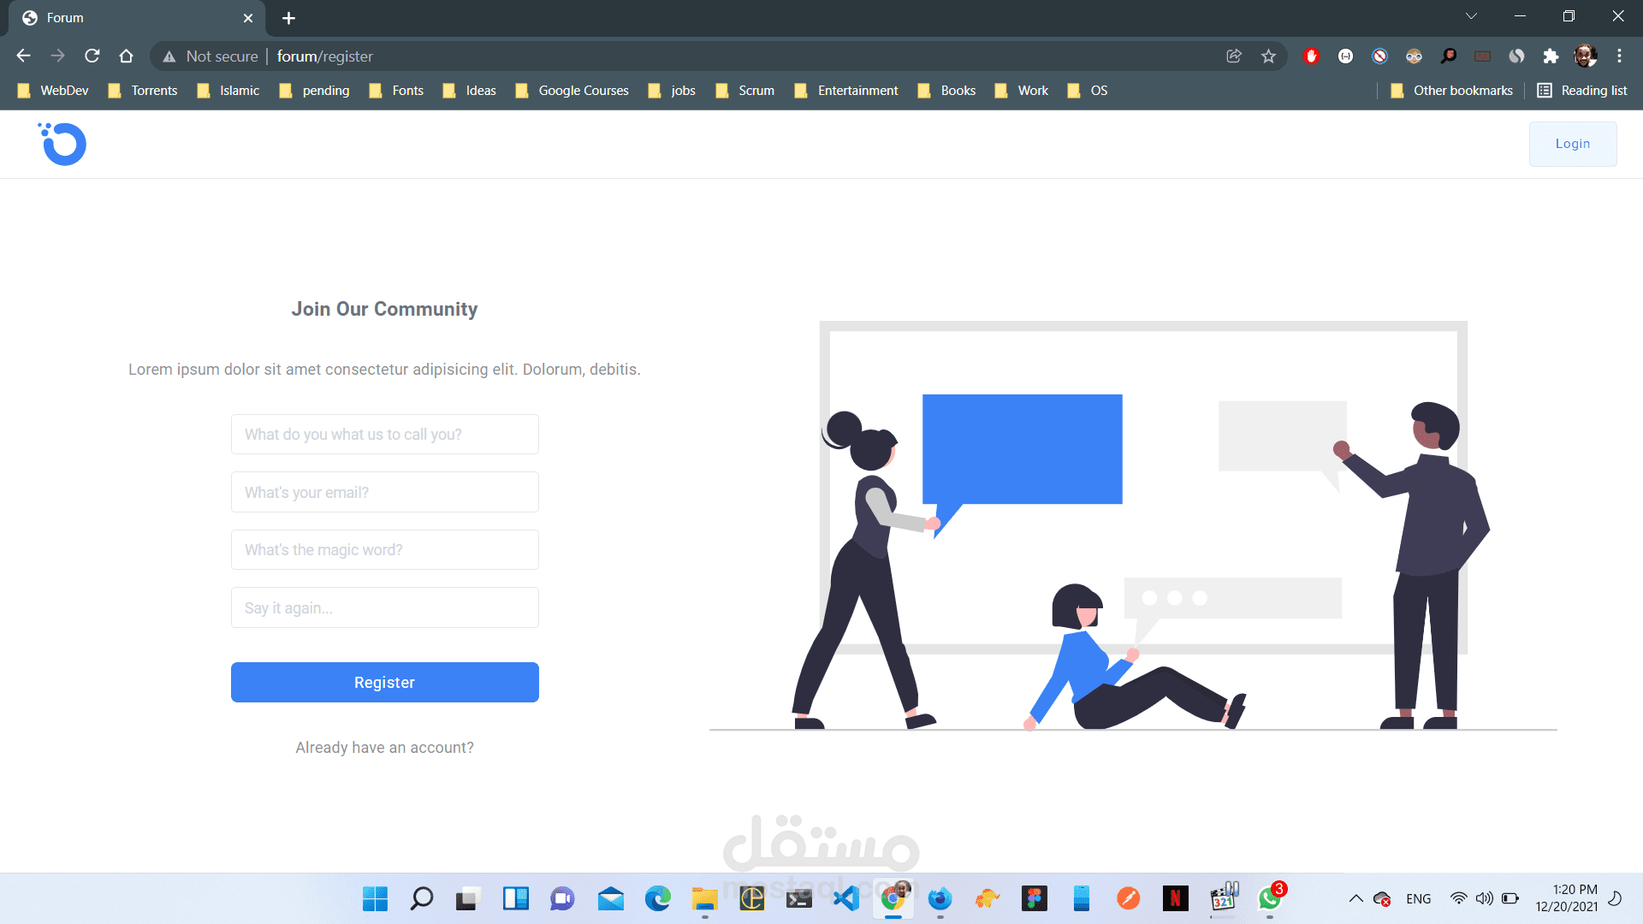Image resolution: width=1643 pixels, height=924 pixels.
Task: Click the forum logo icon
Action: coord(62,144)
